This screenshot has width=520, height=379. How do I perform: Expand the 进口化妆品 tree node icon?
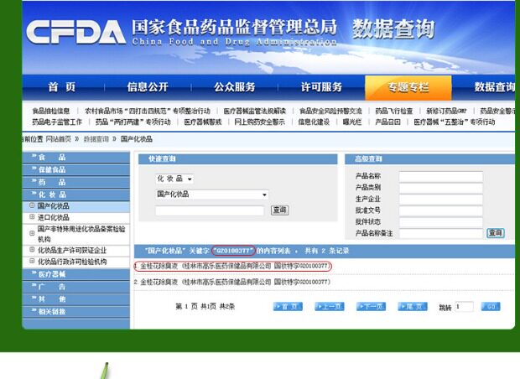pyautogui.click(x=32, y=217)
